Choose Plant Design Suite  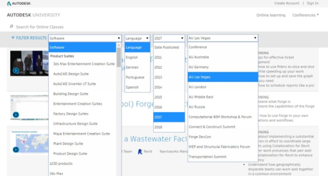68,144
